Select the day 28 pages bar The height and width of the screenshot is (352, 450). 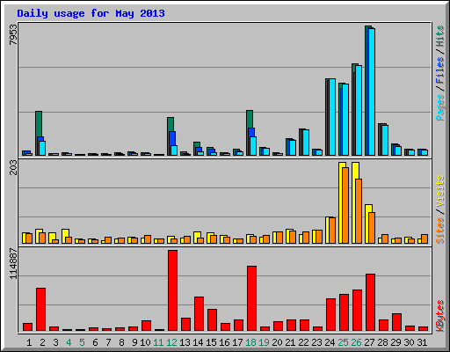pos(385,140)
